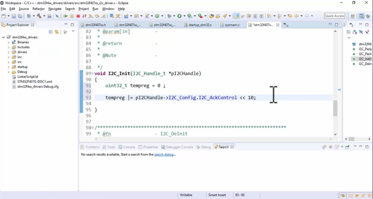Expand the inc folder
This screenshot has width=373, height=199.
[8, 57]
